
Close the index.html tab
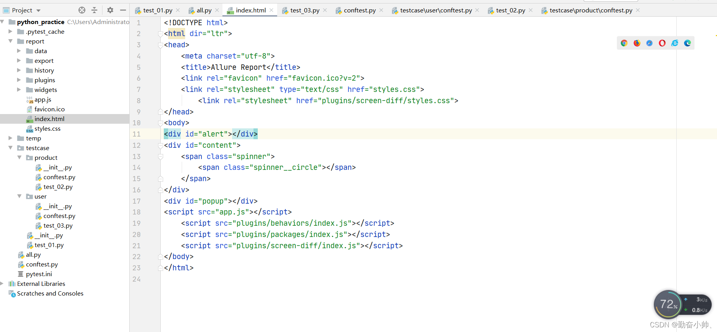pos(271,10)
